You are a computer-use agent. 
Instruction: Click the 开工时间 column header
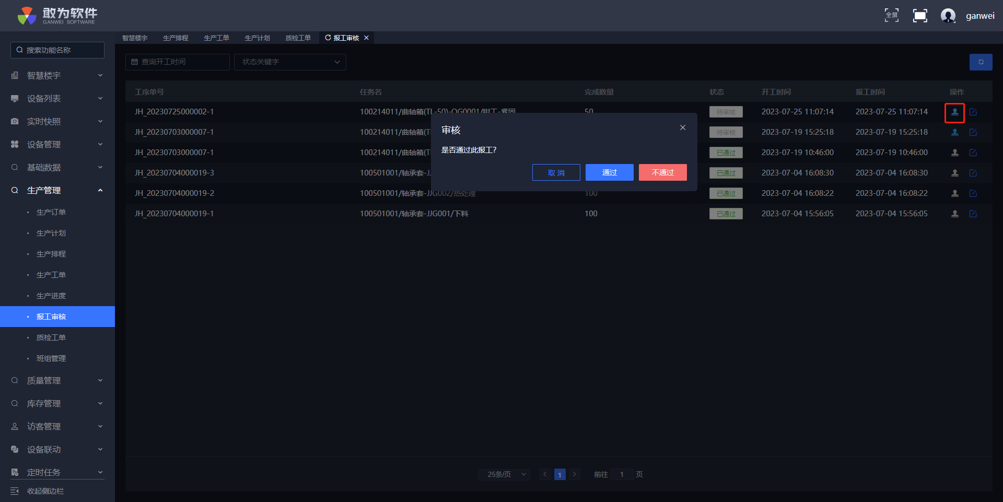tap(776, 92)
